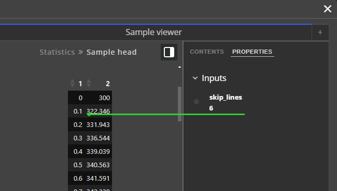
Task: Close the dialog with the X button
Action: [x=328, y=9]
